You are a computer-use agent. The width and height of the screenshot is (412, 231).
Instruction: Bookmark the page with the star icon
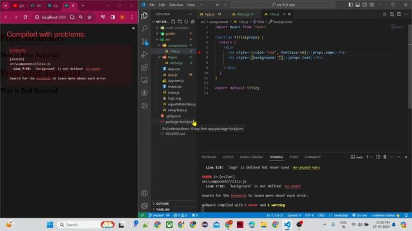tap(89, 17)
